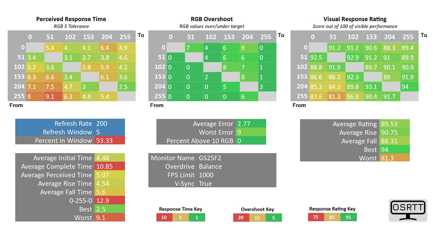Viewport: 435px width, 245px height.
Task: Click the green 5 Overshoot Key swatch
Action: (x=274, y=218)
